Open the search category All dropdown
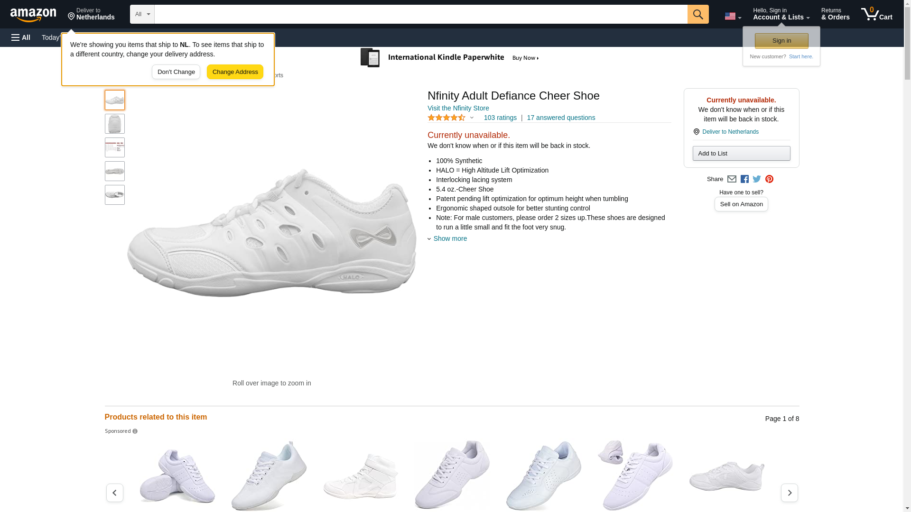Screen dimensions: 911x512 point(142,14)
